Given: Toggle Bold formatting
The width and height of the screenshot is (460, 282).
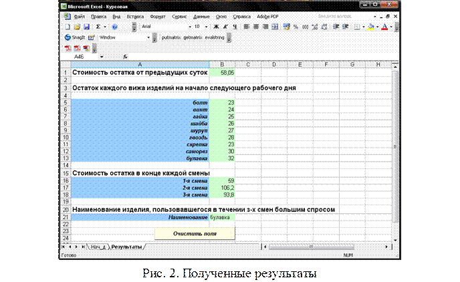Looking at the screenshot, I should [215, 27].
